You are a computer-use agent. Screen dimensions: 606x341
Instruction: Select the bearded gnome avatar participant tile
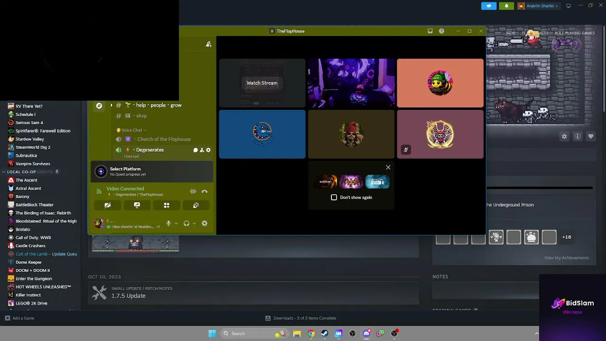tap(351, 134)
